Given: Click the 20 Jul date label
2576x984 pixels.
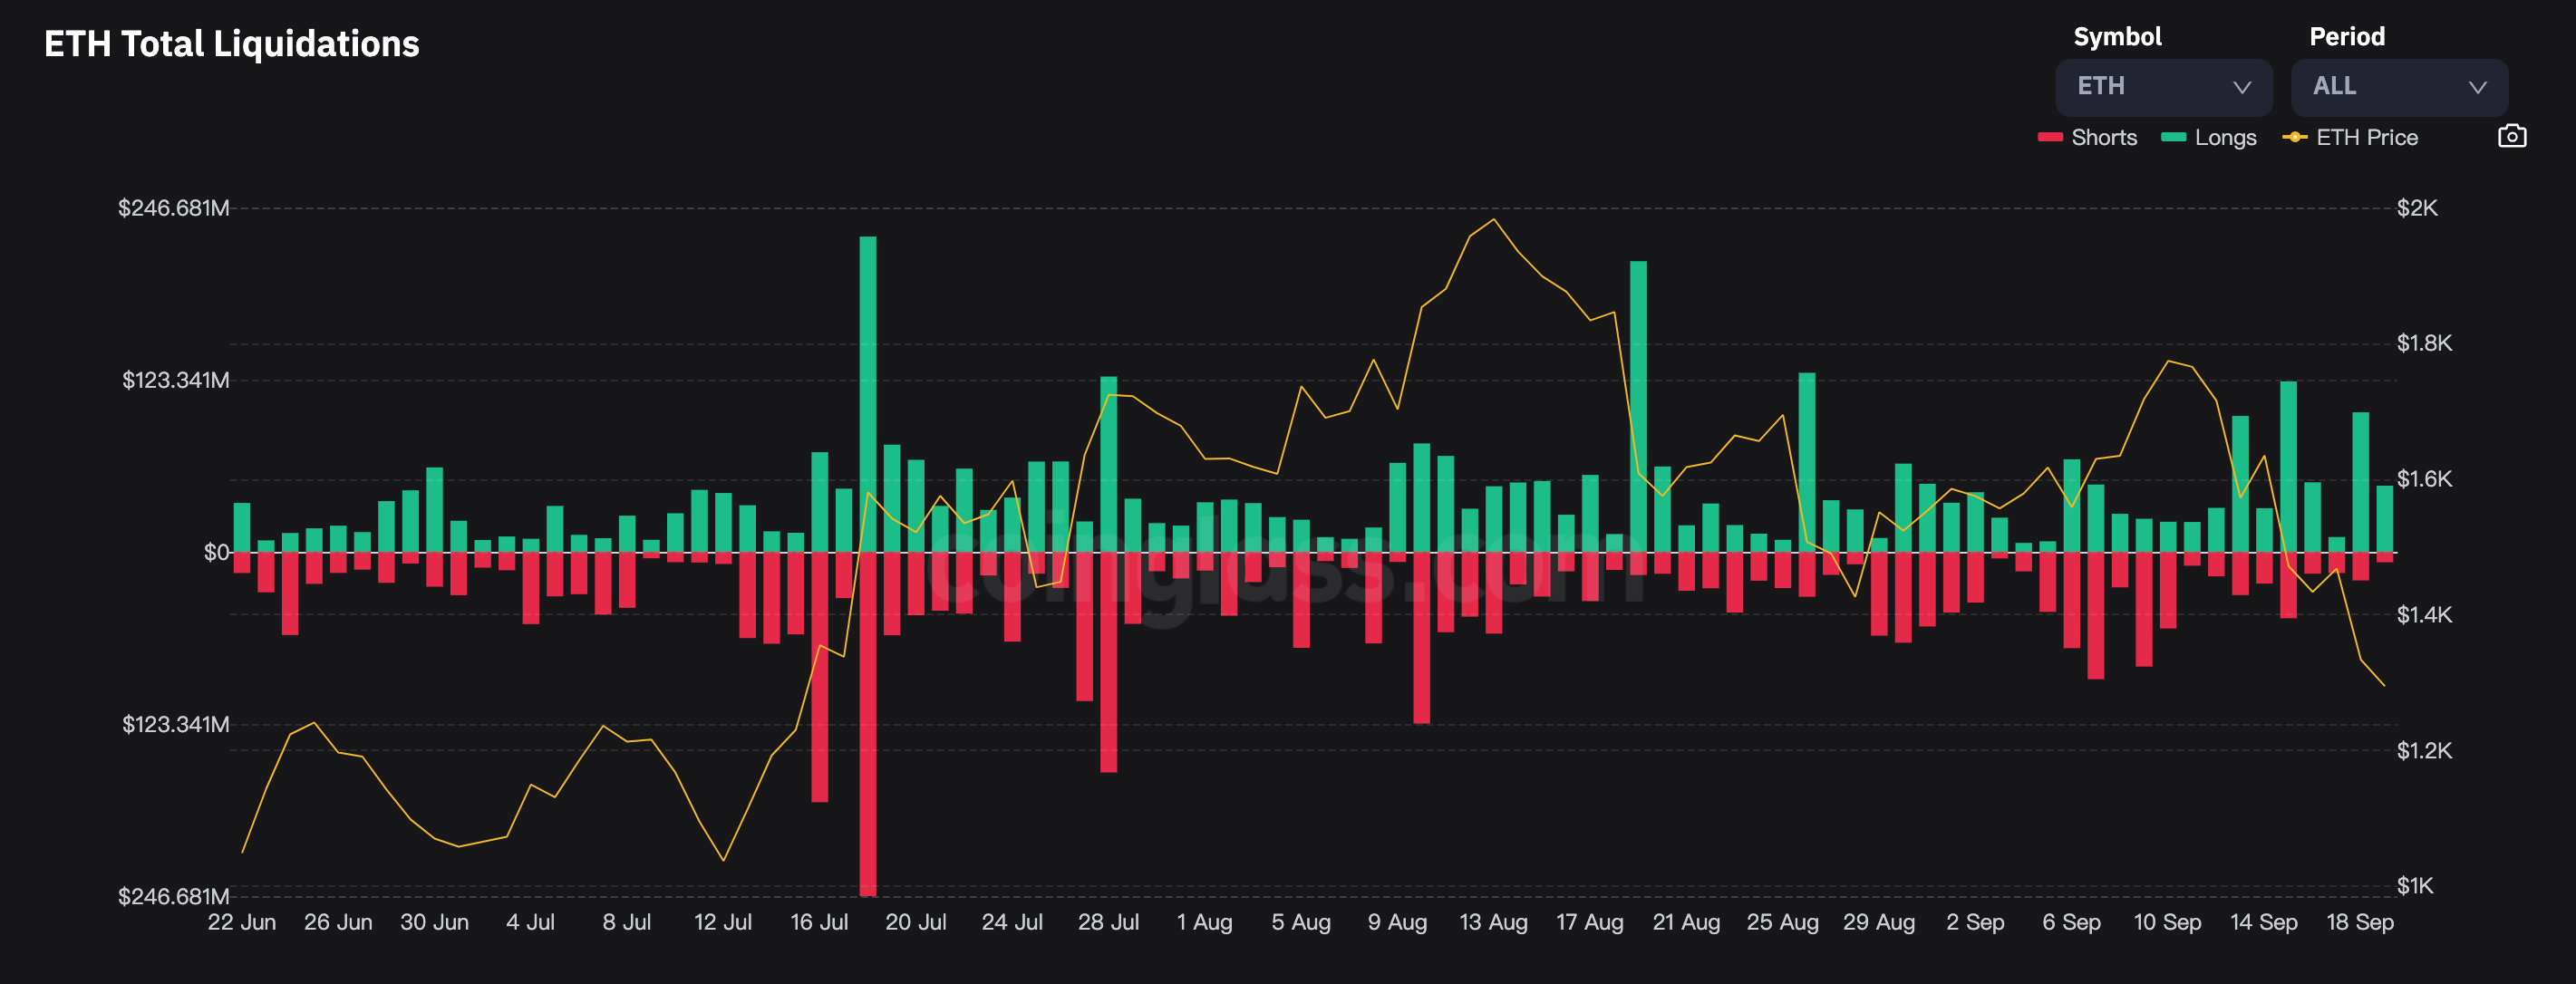Looking at the screenshot, I should tap(916, 922).
